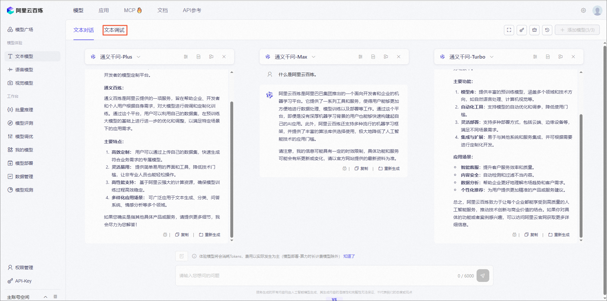Open 批量推理 in sidebar
607x301 pixels.
pos(32,110)
